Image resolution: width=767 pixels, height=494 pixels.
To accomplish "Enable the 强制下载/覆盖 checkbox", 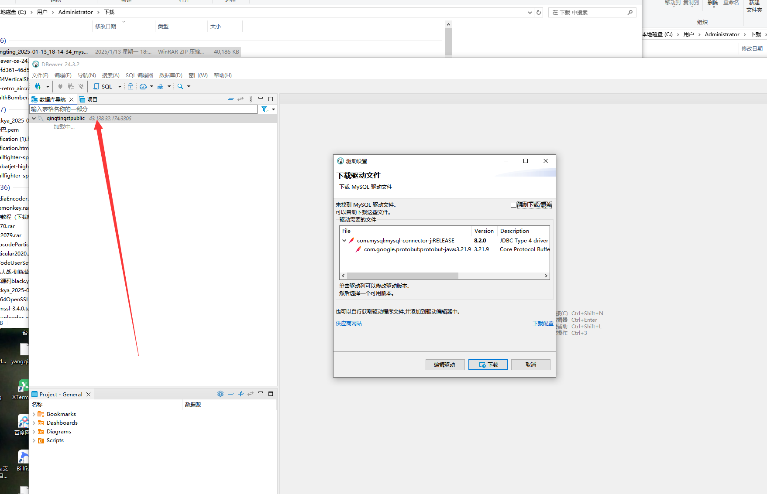I will click(513, 204).
